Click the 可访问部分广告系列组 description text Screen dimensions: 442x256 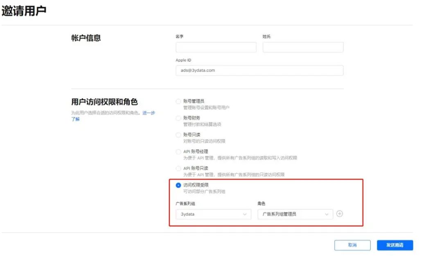coord(204,191)
